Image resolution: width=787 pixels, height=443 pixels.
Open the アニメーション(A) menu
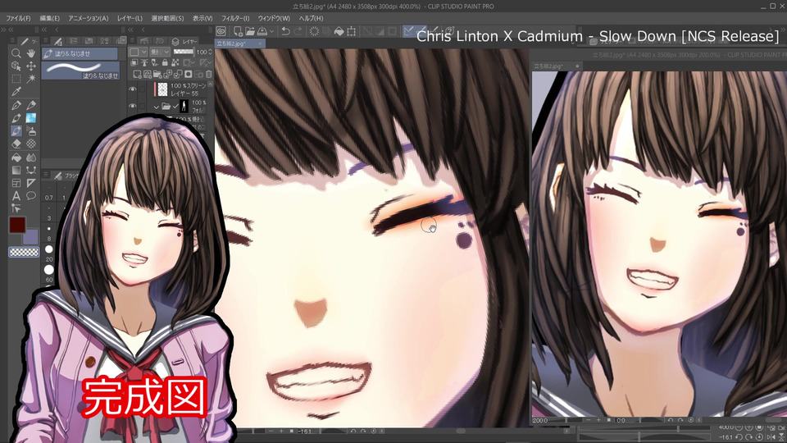(89, 18)
